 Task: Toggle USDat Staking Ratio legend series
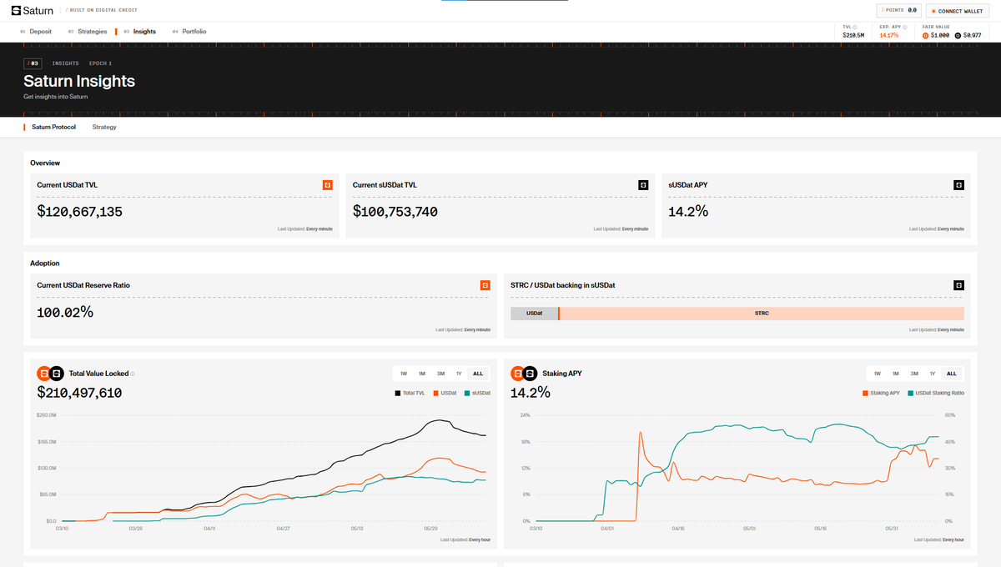click(x=935, y=393)
